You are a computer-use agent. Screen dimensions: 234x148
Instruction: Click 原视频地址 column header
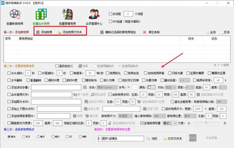tap(26, 39)
